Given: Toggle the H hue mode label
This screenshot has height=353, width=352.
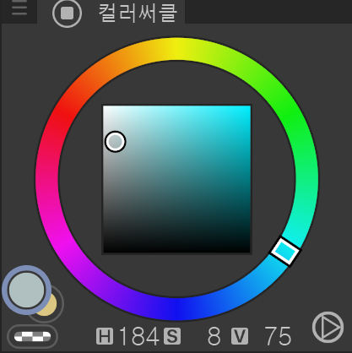Looking at the screenshot, I should pos(105,336).
